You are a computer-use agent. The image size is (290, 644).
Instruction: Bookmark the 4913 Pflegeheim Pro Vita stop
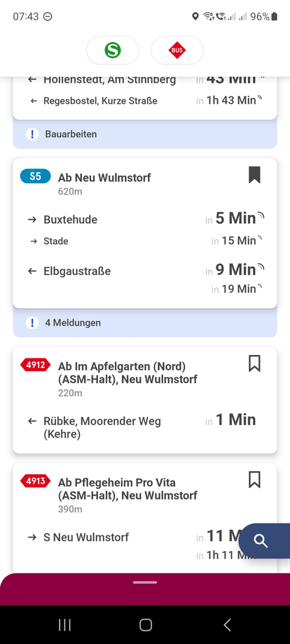tap(254, 479)
